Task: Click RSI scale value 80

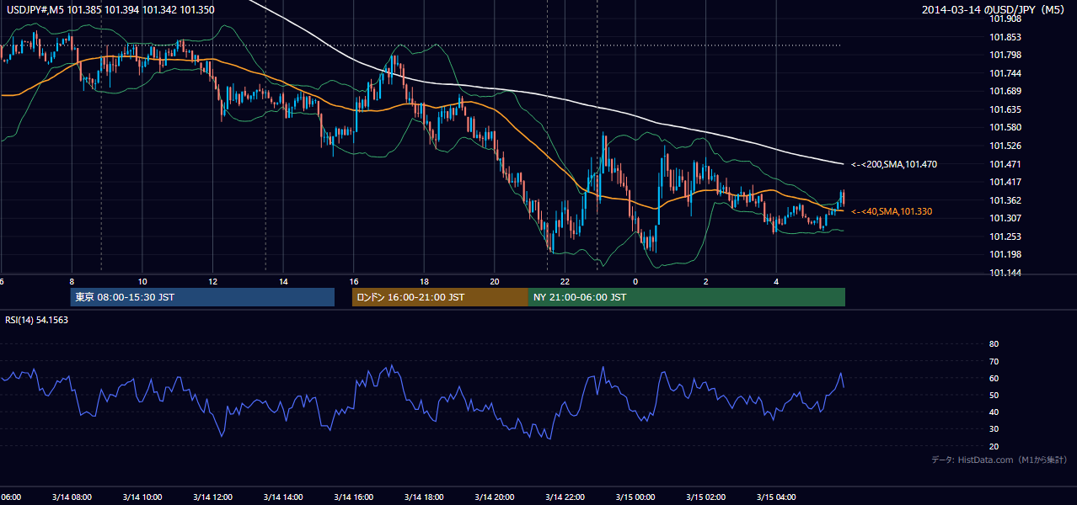Action: coord(994,344)
